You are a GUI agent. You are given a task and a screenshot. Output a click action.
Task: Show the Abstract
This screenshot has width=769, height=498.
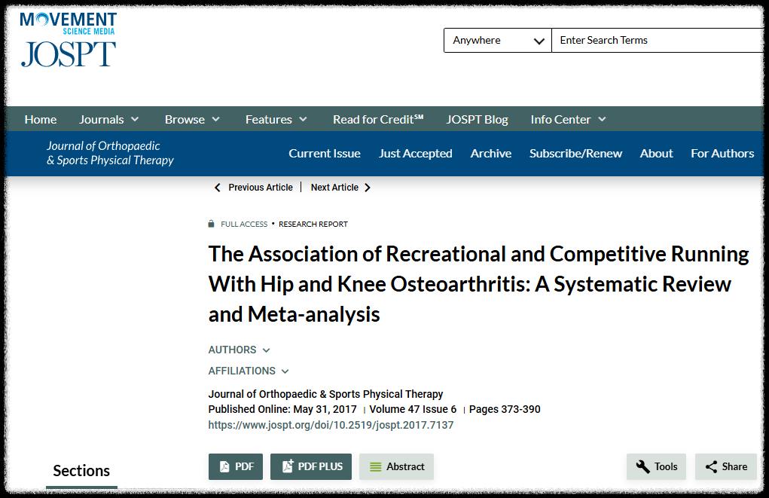(x=396, y=466)
